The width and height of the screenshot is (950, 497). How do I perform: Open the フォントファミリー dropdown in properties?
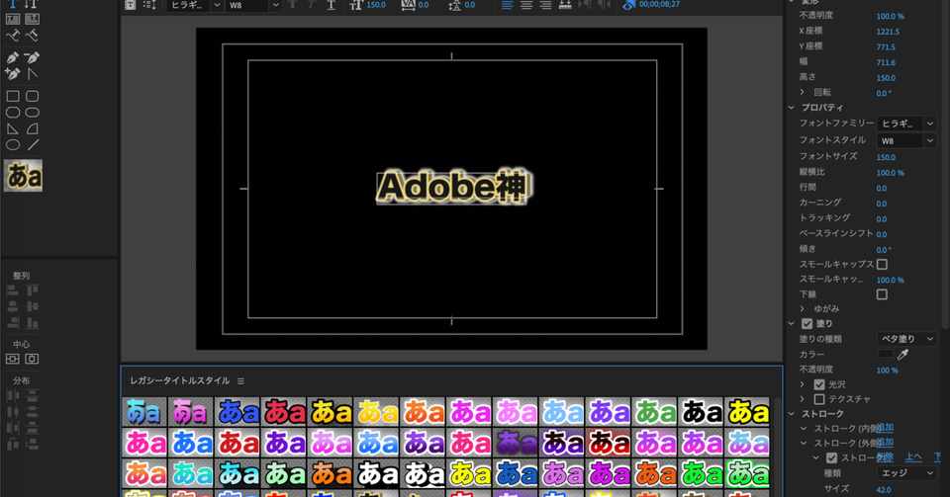907,124
